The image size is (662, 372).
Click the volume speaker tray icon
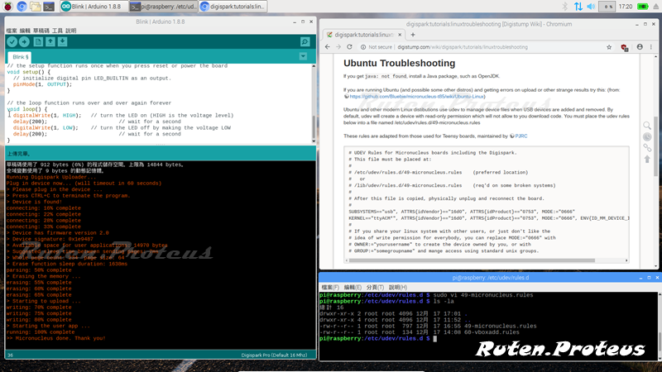[591, 7]
